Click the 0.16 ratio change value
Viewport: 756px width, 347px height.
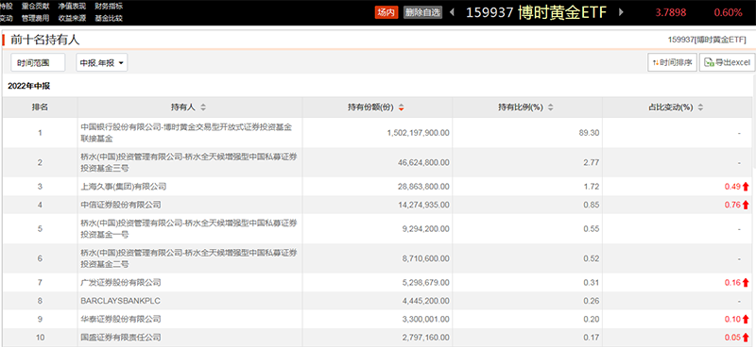732,283
